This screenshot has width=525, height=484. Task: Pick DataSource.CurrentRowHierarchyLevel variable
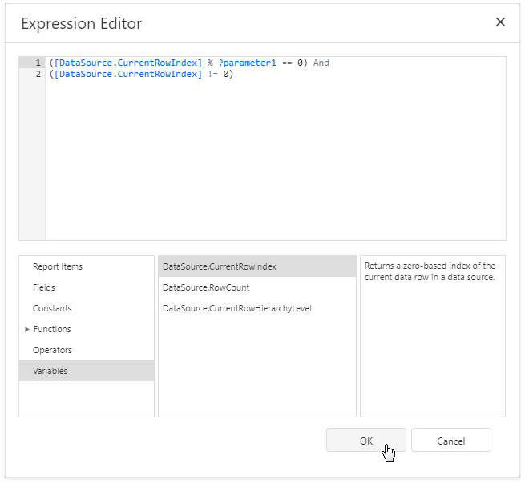[257, 308]
